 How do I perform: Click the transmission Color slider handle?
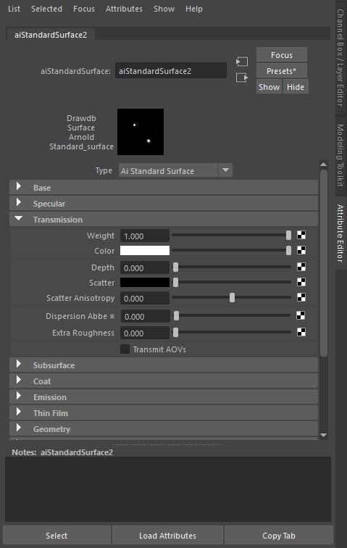[288, 250]
